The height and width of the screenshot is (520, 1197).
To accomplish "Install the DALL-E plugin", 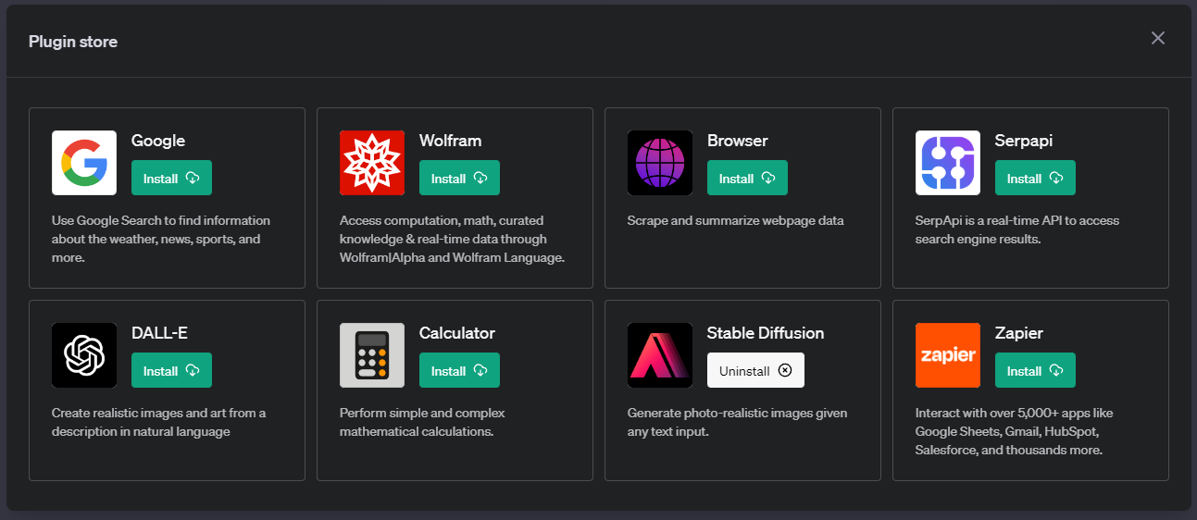I will tap(171, 371).
